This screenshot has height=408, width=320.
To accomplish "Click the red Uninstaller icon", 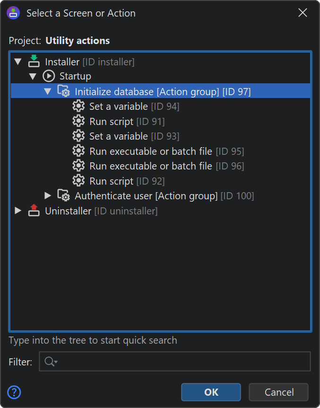I will [x=34, y=211].
